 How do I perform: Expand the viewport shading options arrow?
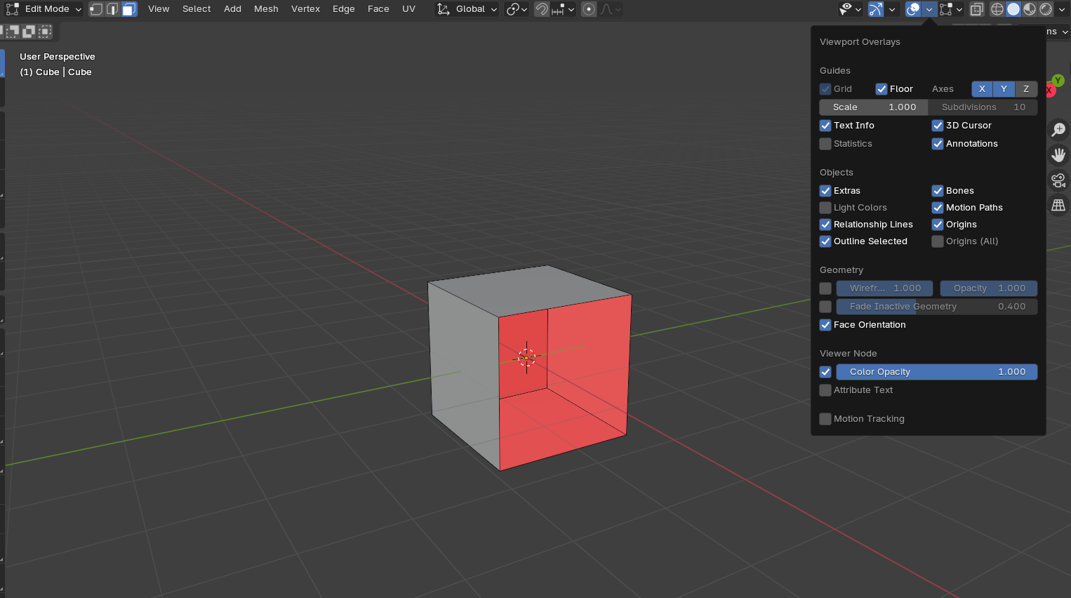point(1062,9)
